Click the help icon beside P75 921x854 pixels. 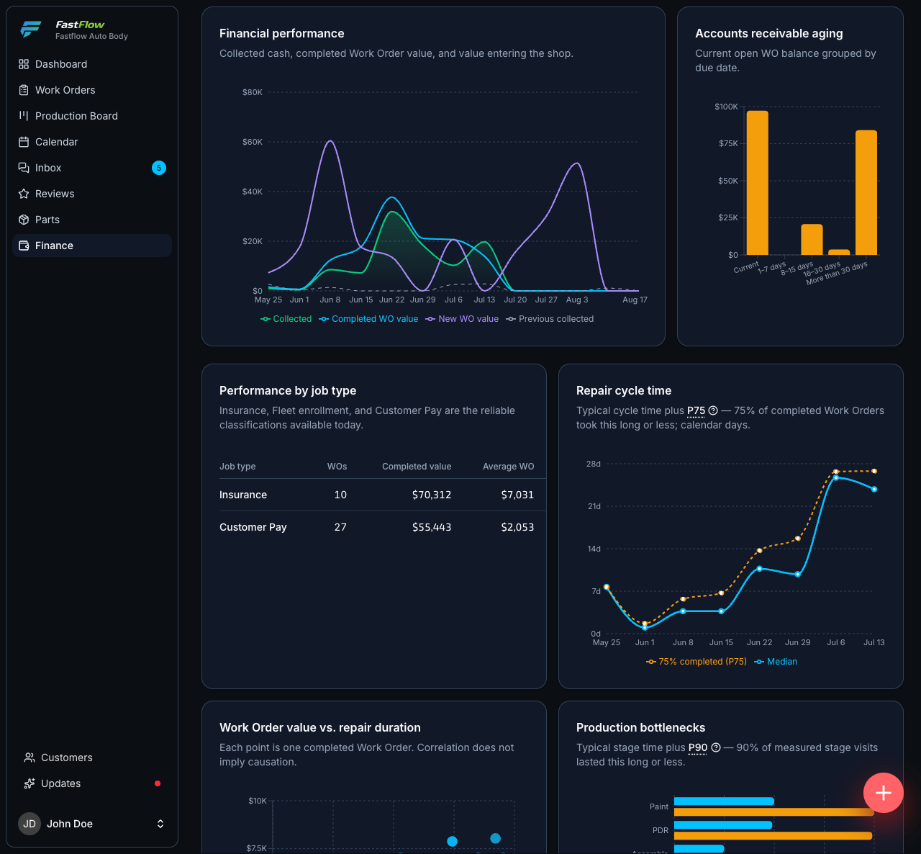click(713, 410)
